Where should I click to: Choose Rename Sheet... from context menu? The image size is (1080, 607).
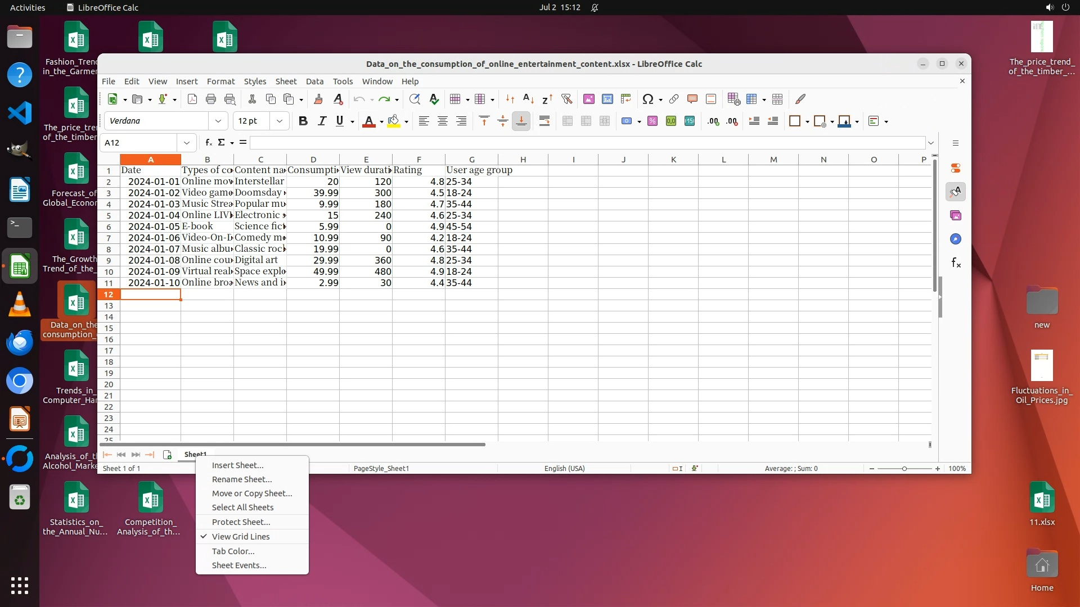pyautogui.click(x=242, y=479)
